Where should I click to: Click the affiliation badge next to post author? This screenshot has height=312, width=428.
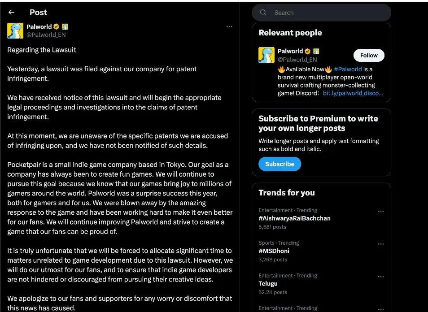click(65, 27)
